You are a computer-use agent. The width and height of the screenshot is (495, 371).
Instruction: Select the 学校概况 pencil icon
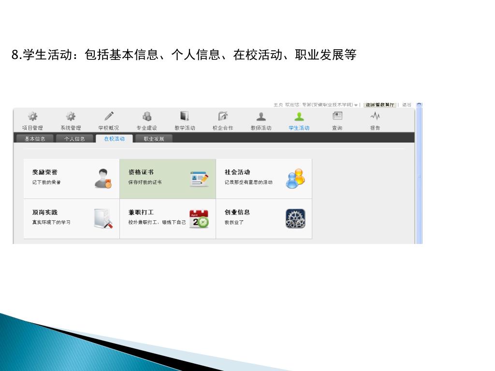pyautogui.click(x=109, y=116)
